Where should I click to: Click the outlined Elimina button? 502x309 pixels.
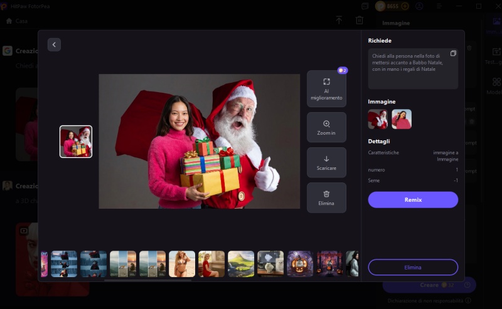[x=413, y=267]
